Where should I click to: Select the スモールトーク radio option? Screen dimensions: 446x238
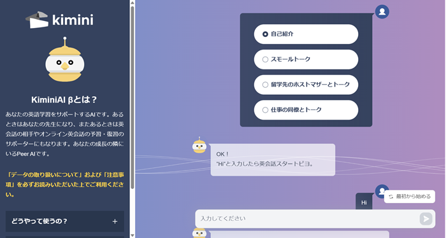point(306,59)
